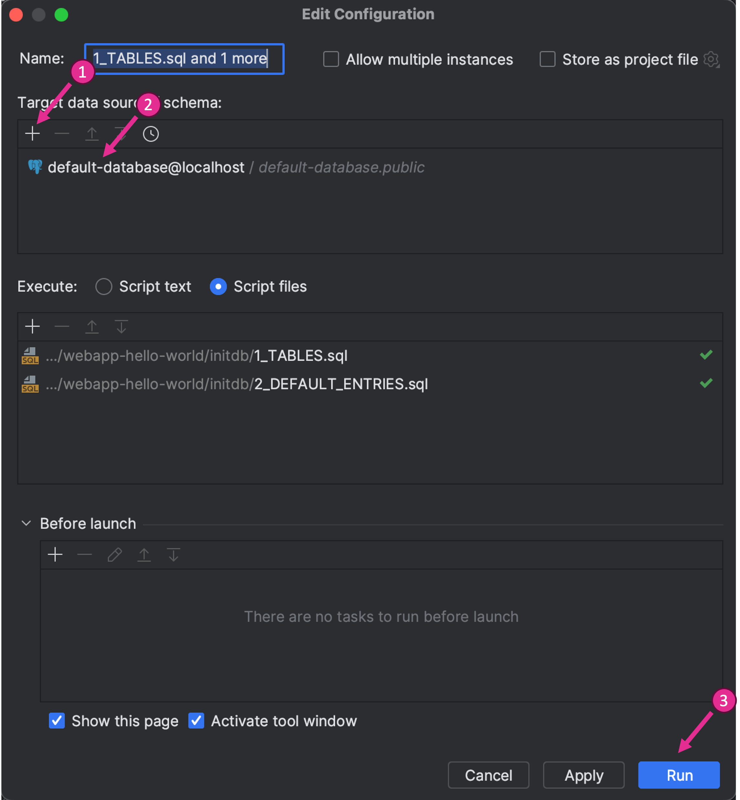Enable Allow multiple instances
This screenshot has width=740, height=800.
(331, 59)
